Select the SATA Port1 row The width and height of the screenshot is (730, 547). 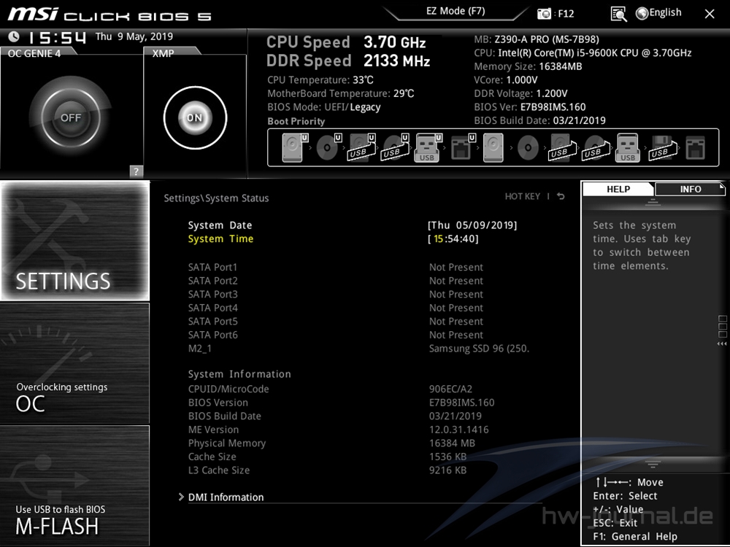335,267
